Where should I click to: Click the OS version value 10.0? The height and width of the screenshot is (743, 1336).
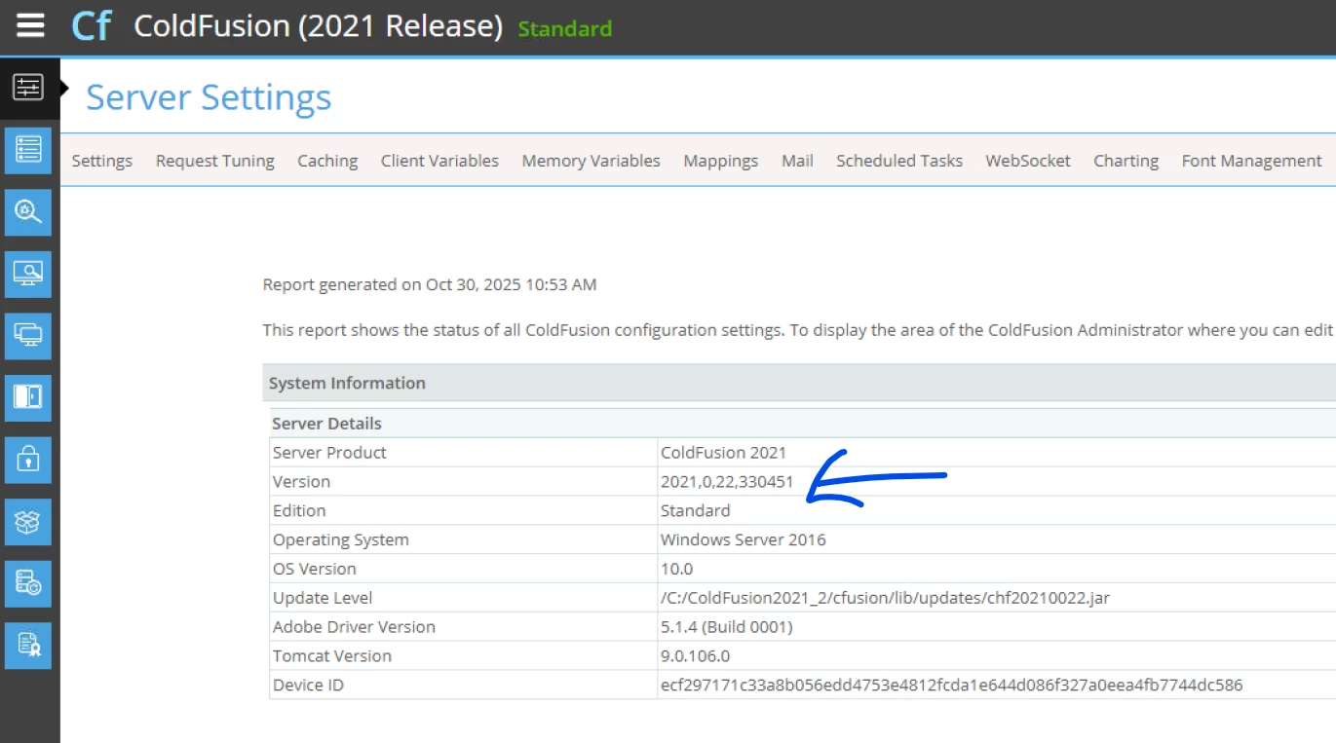676,569
